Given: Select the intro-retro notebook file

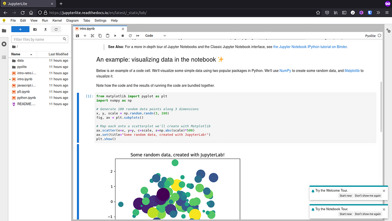Looking at the screenshot, I should (40, 73).
